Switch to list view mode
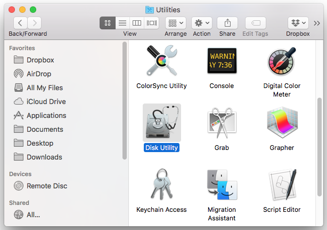 [122, 23]
